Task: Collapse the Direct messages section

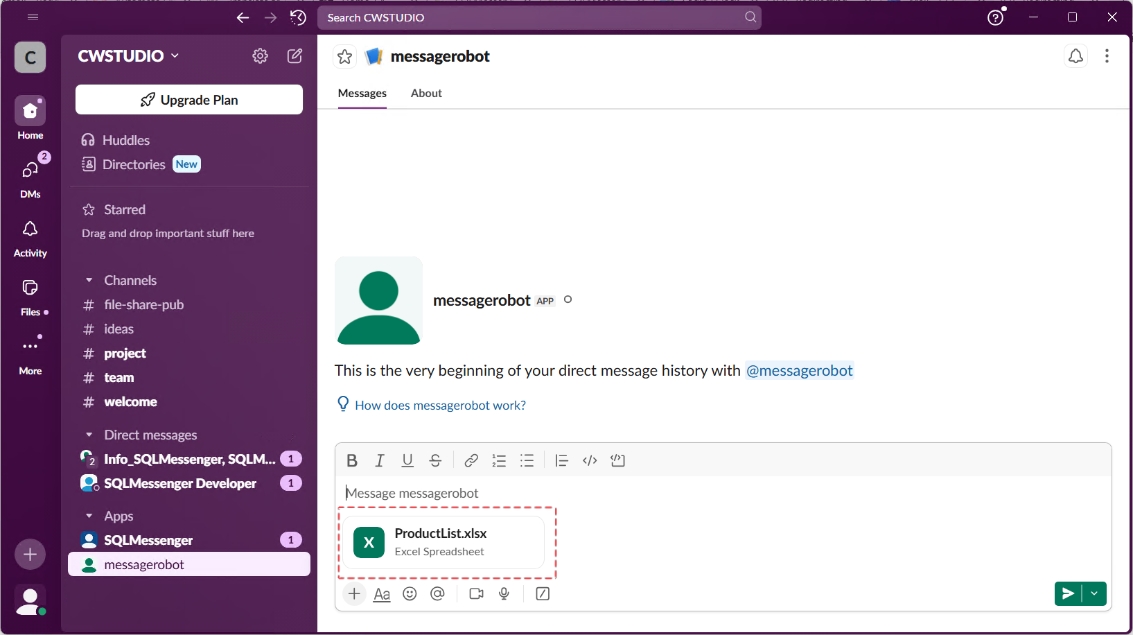Action: tap(89, 435)
